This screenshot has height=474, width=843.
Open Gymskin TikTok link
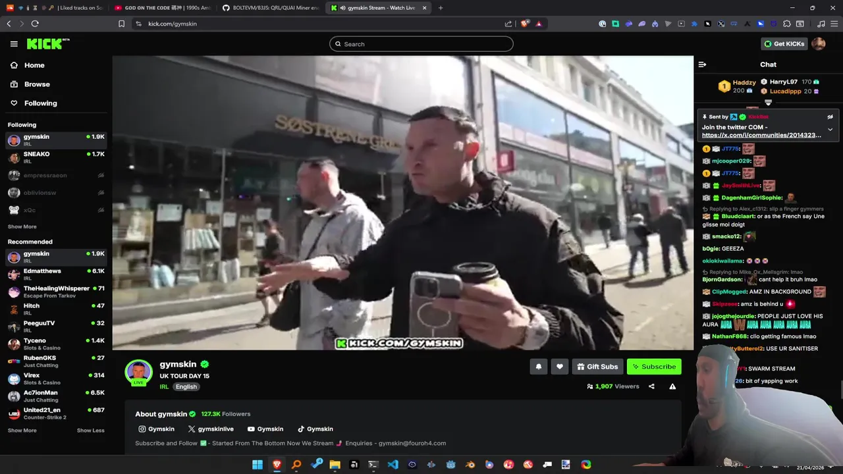click(x=315, y=429)
